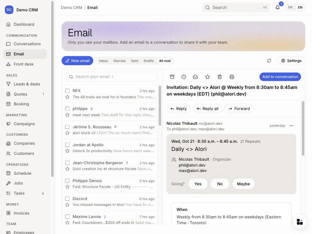The width and height of the screenshot is (312, 234).
Task: Tick the Jérôme S. Rousseau checkbox
Action: tap(67, 127)
